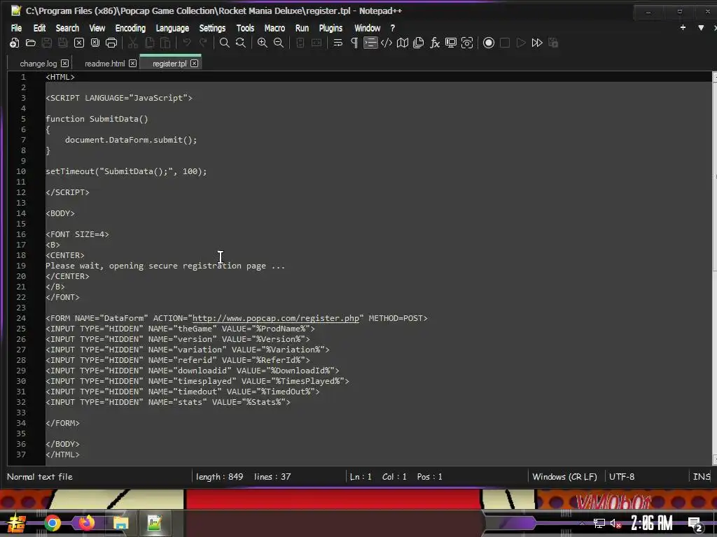
Task: Open the Language menu
Action: click(172, 28)
